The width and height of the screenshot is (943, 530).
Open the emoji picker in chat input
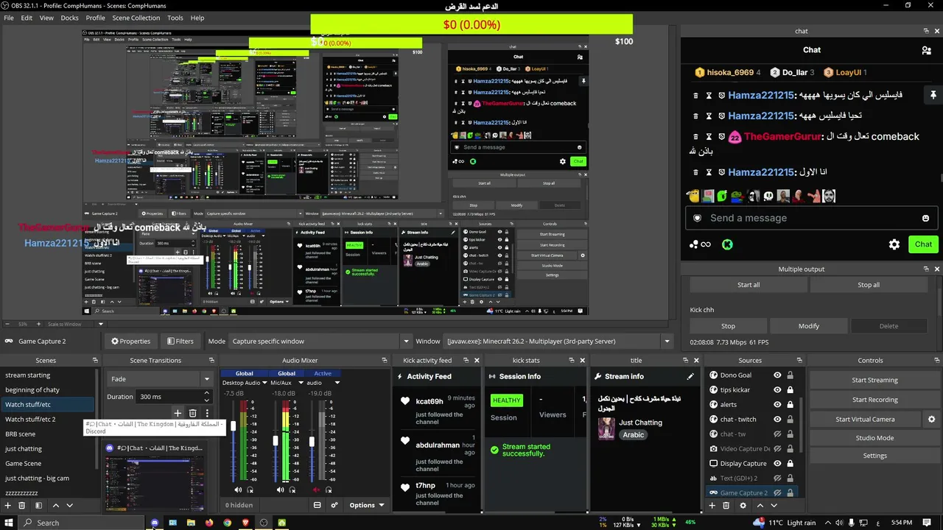pos(925,218)
